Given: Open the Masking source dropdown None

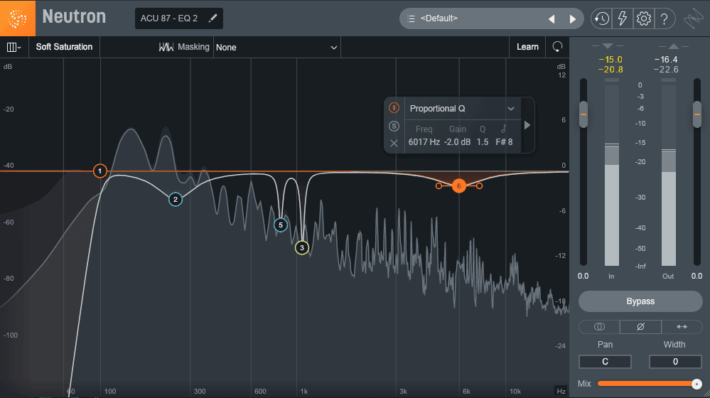Looking at the screenshot, I should coord(276,47).
